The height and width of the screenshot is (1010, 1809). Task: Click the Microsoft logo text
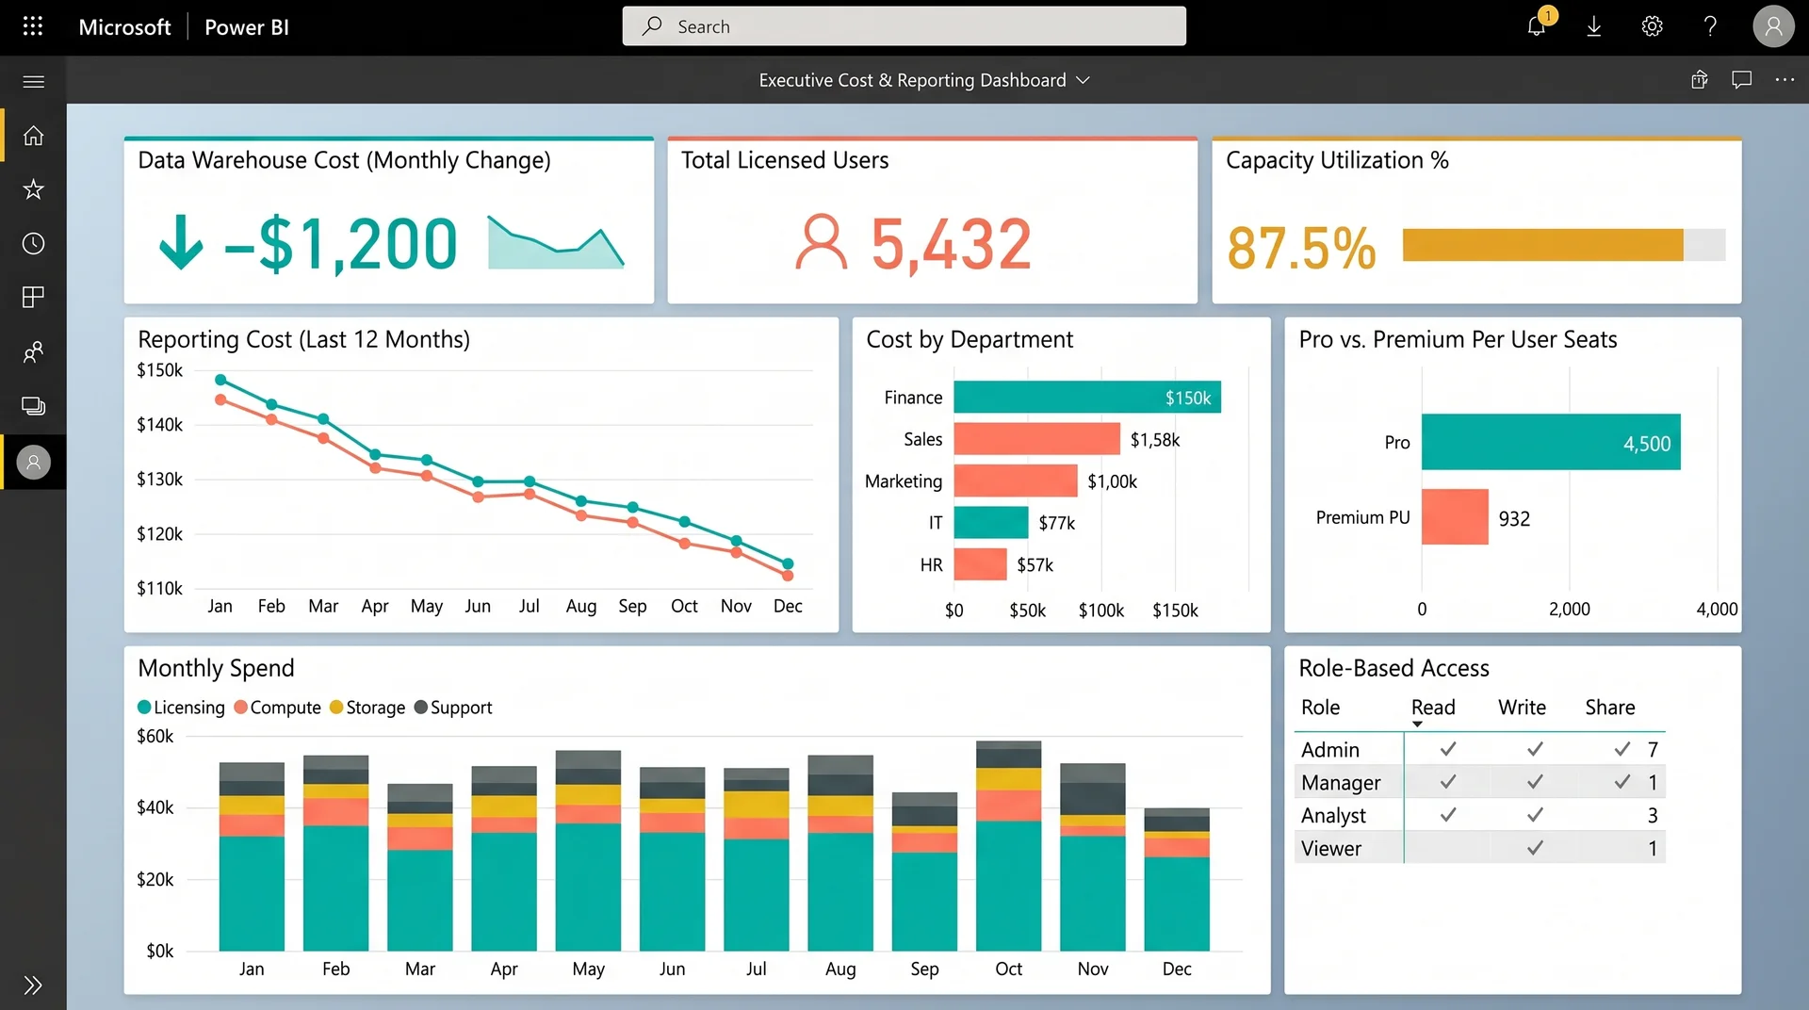124,27
